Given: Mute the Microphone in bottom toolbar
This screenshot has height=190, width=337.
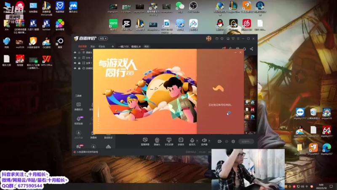Looking at the screenshot, I should click(192, 141).
